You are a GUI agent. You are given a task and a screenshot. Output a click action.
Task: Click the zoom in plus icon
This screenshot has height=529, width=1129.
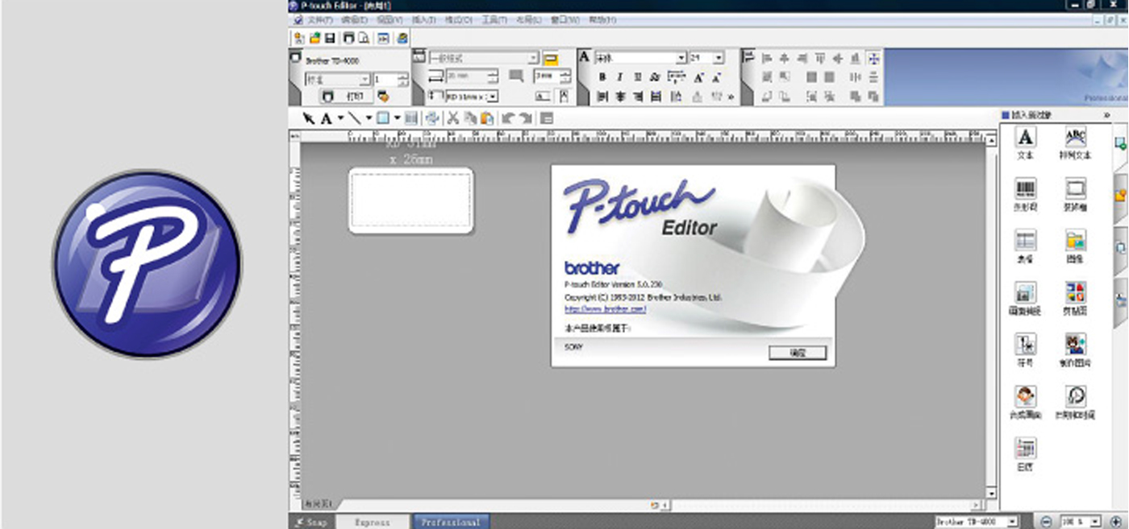tap(1116, 522)
